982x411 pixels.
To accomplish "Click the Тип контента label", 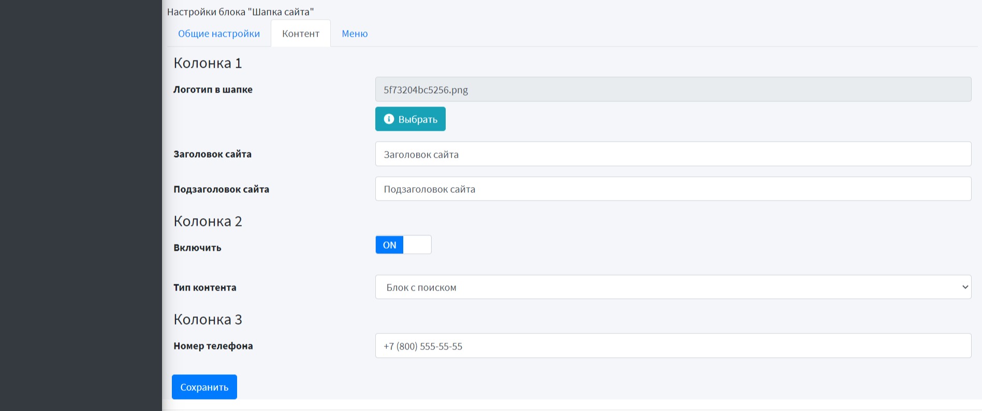I will click(205, 287).
